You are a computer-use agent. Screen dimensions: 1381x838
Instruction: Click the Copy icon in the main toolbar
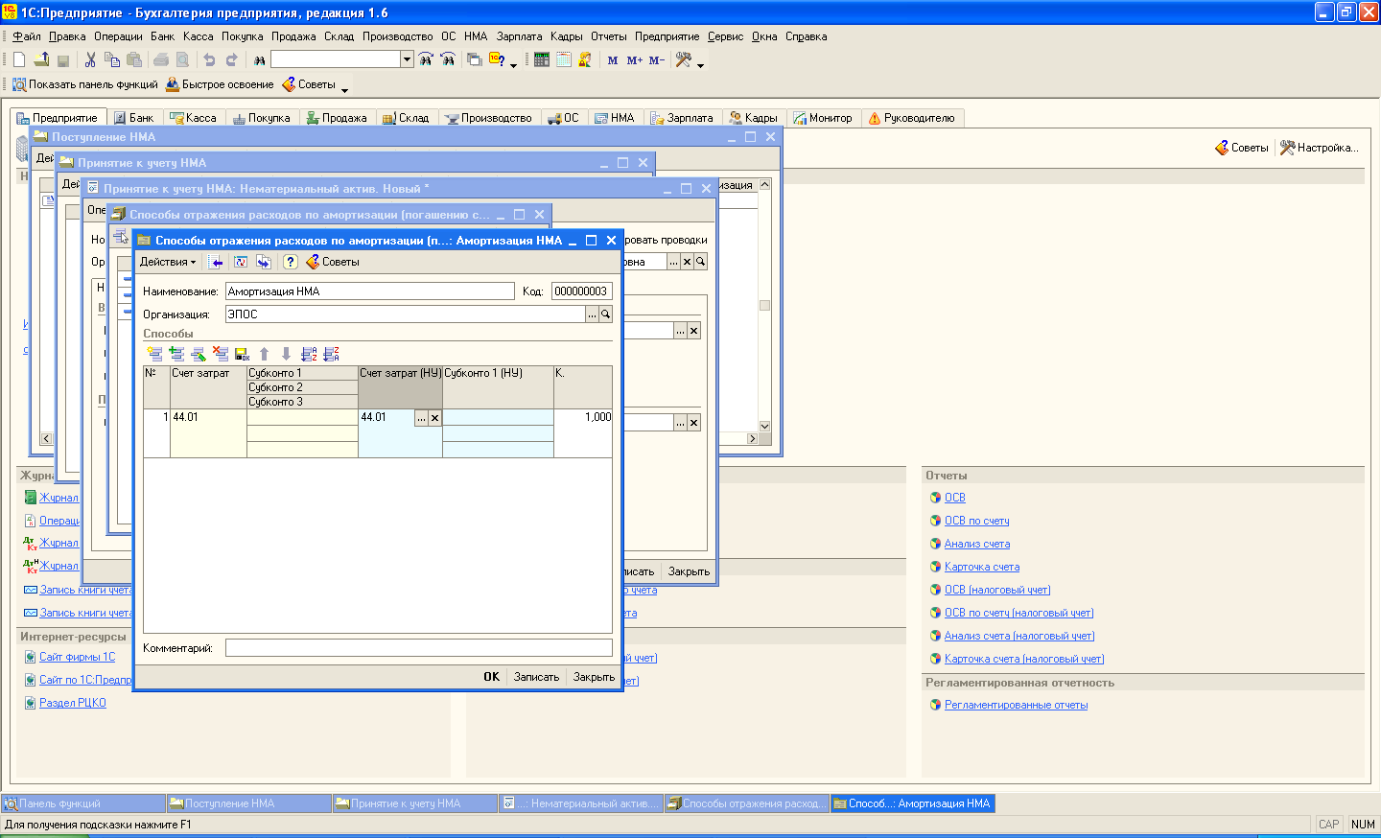pos(112,59)
